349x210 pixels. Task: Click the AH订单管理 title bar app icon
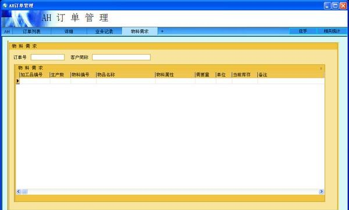(5, 5)
